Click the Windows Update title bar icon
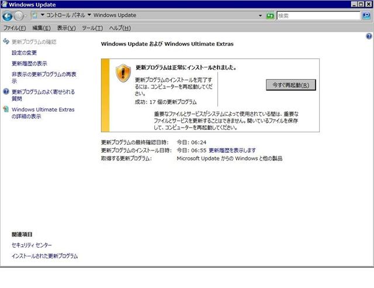Viewport: 374px width, 288px height. 4,4
